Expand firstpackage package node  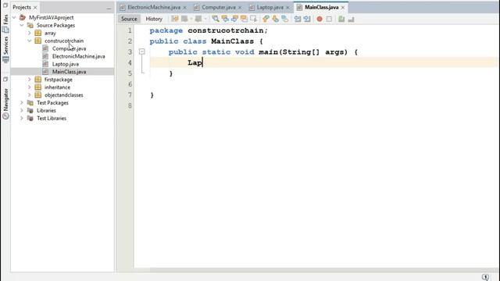click(x=30, y=80)
